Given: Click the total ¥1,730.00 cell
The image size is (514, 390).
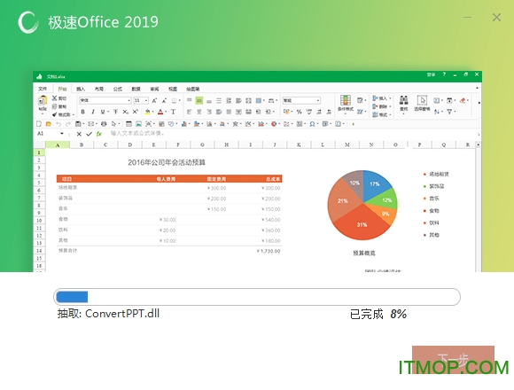Looking at the screenshot, I should (x=269, y=251).
